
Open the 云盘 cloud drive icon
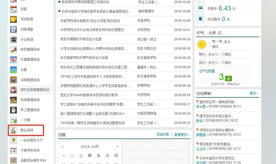13,70
